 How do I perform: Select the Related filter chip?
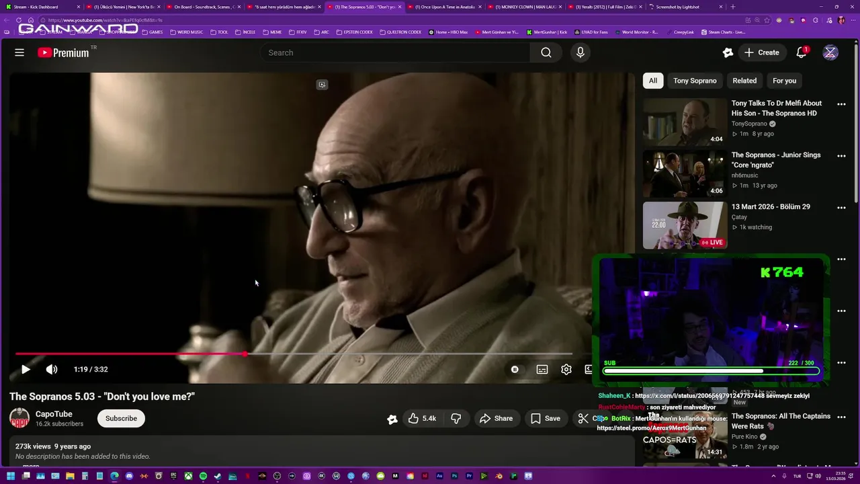tap(744, 81)
